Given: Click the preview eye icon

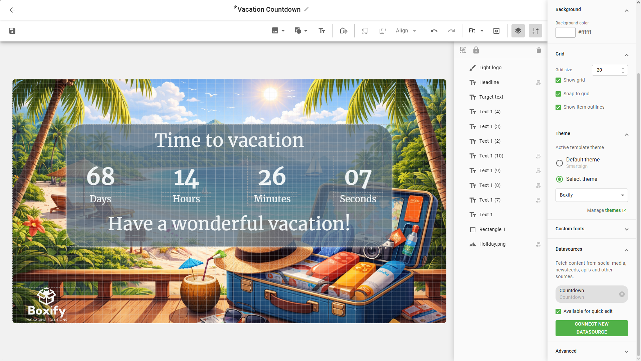Looking at the screenshot, I should (x=496, y=31).
